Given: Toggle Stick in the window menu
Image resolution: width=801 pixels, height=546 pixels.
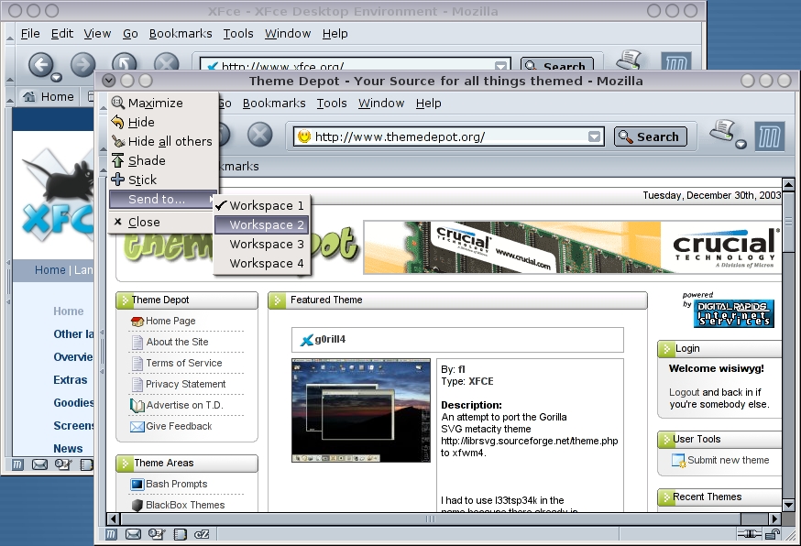Looking at the screenshot, I should click(142, 180).
